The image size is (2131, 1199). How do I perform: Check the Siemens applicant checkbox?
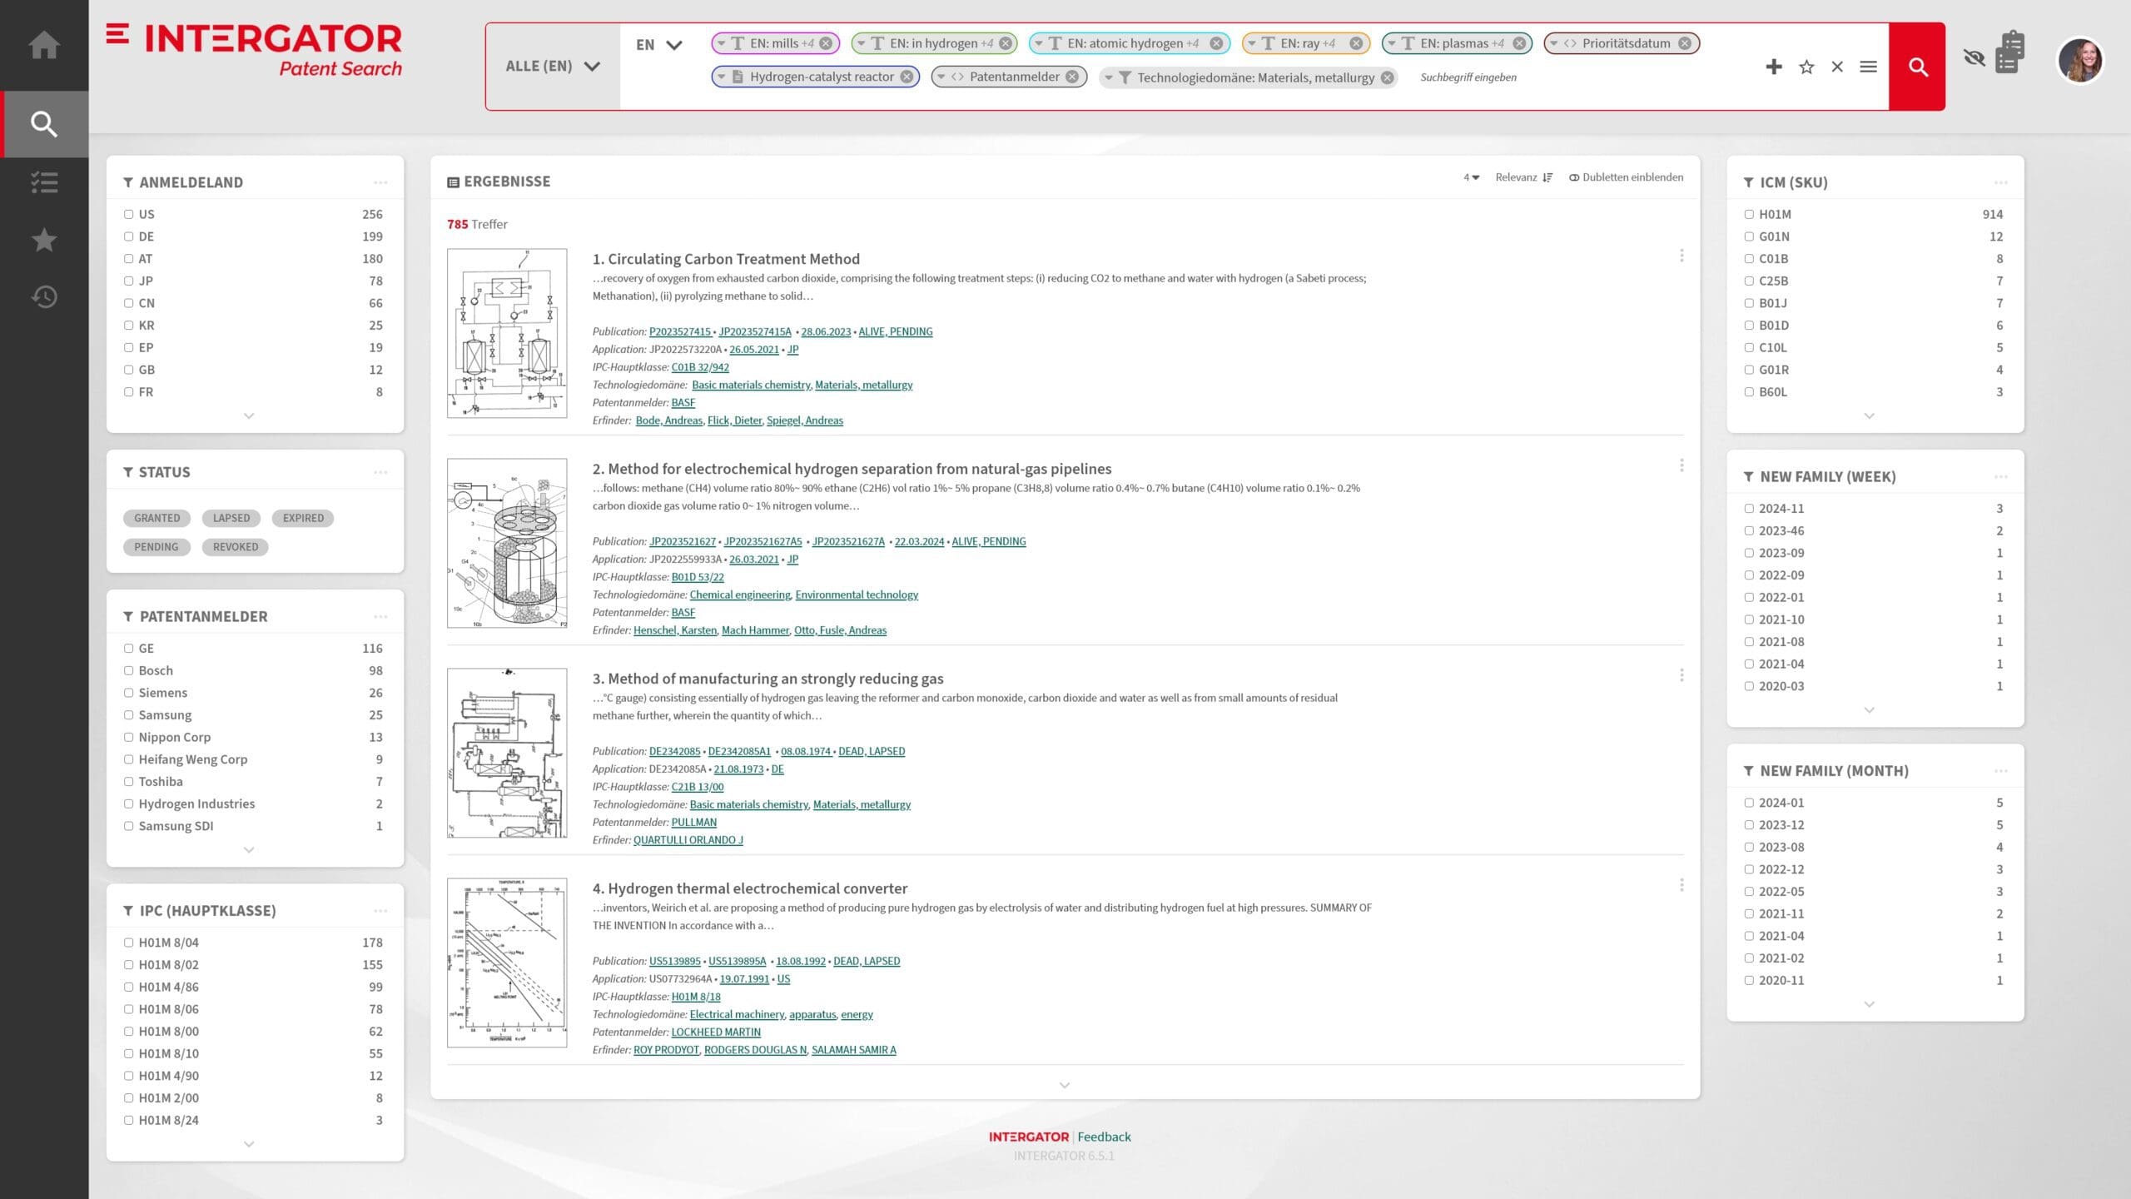[128, 693]
